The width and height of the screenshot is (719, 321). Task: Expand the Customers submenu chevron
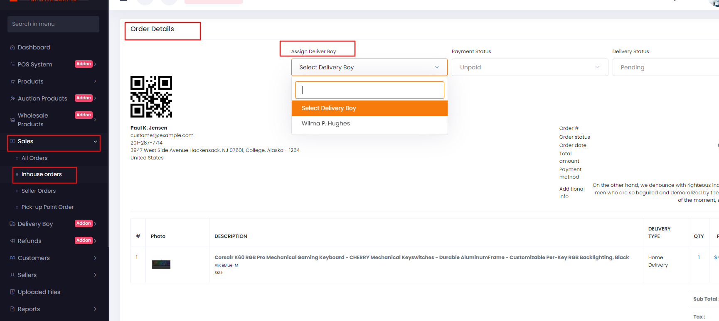click(95, 258)
